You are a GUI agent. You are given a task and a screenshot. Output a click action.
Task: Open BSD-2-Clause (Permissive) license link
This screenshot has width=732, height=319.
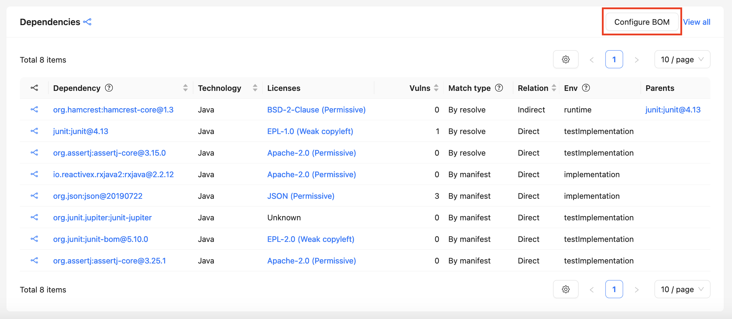coord(316,110)
